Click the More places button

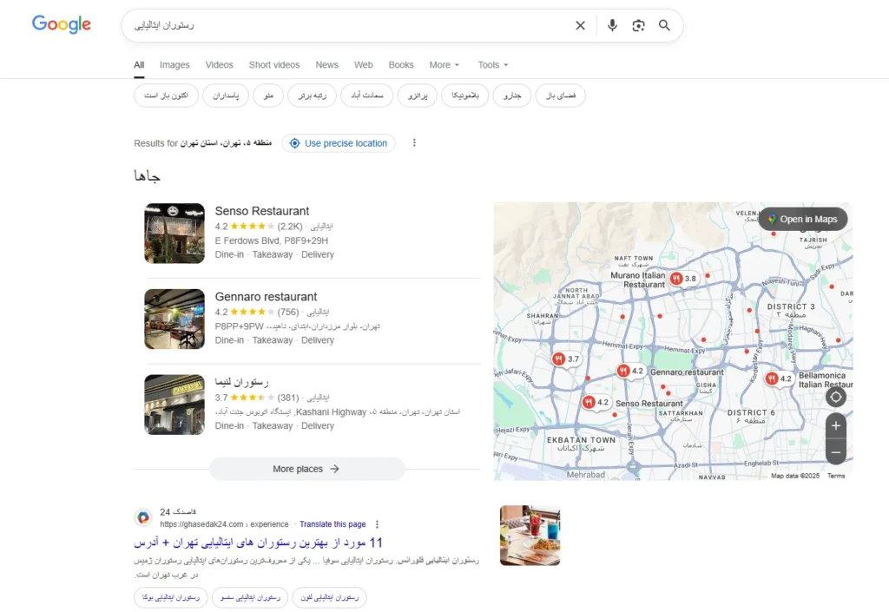(306, 468)
